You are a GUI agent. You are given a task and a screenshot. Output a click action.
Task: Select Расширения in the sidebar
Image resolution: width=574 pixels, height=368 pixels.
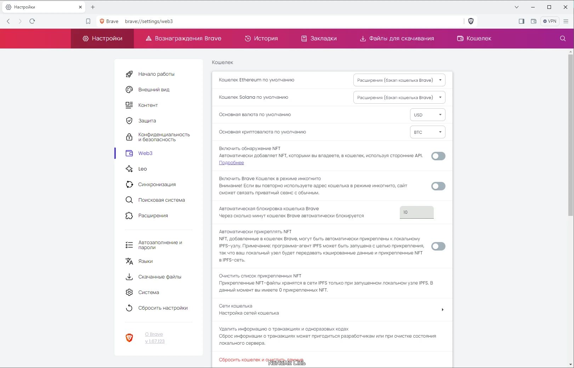tap(153, 215)
